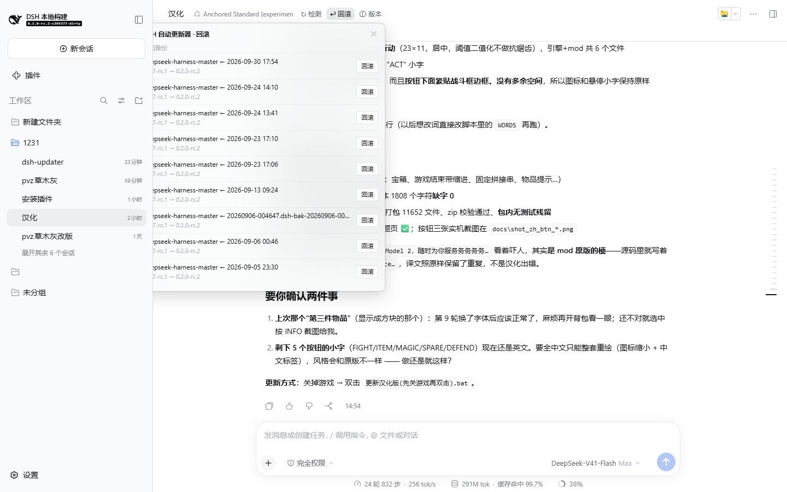Toggle the right side panel icon

(x=773, y=14)
